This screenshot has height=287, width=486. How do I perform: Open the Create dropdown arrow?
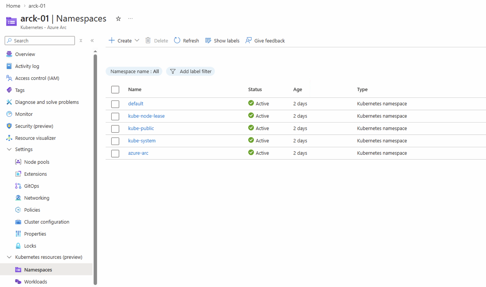click(x=137, y=41)
